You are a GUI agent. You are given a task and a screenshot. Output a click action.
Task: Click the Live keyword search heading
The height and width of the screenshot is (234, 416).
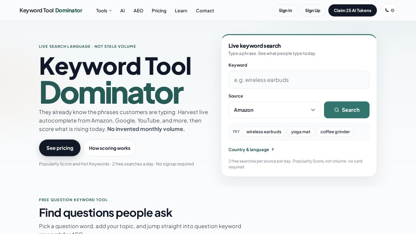coord(254,46)
